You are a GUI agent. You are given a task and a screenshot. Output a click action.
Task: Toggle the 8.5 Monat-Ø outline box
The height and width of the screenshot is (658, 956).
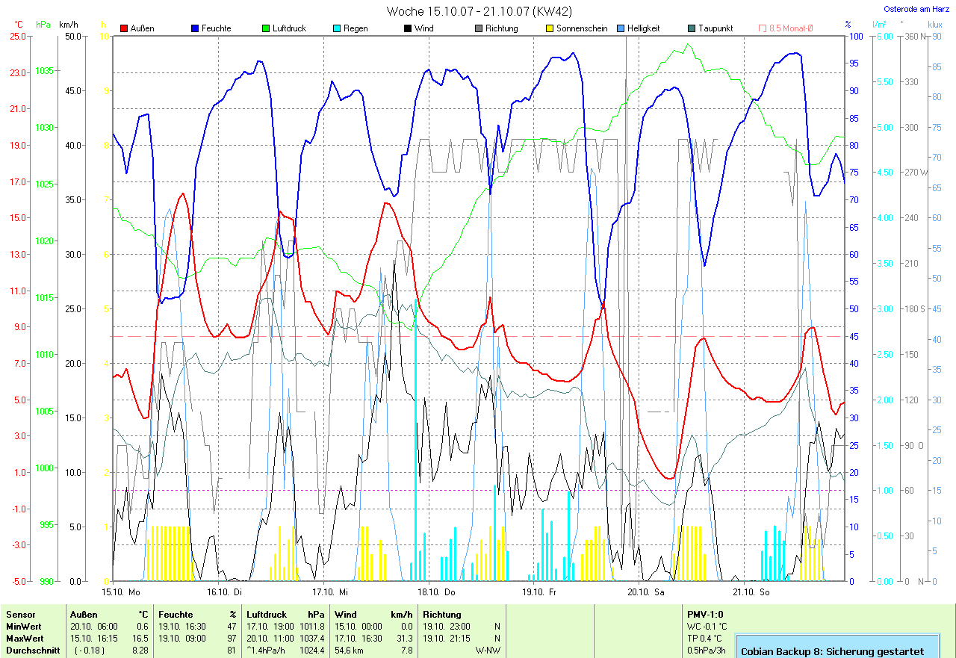tap(763, 28)
